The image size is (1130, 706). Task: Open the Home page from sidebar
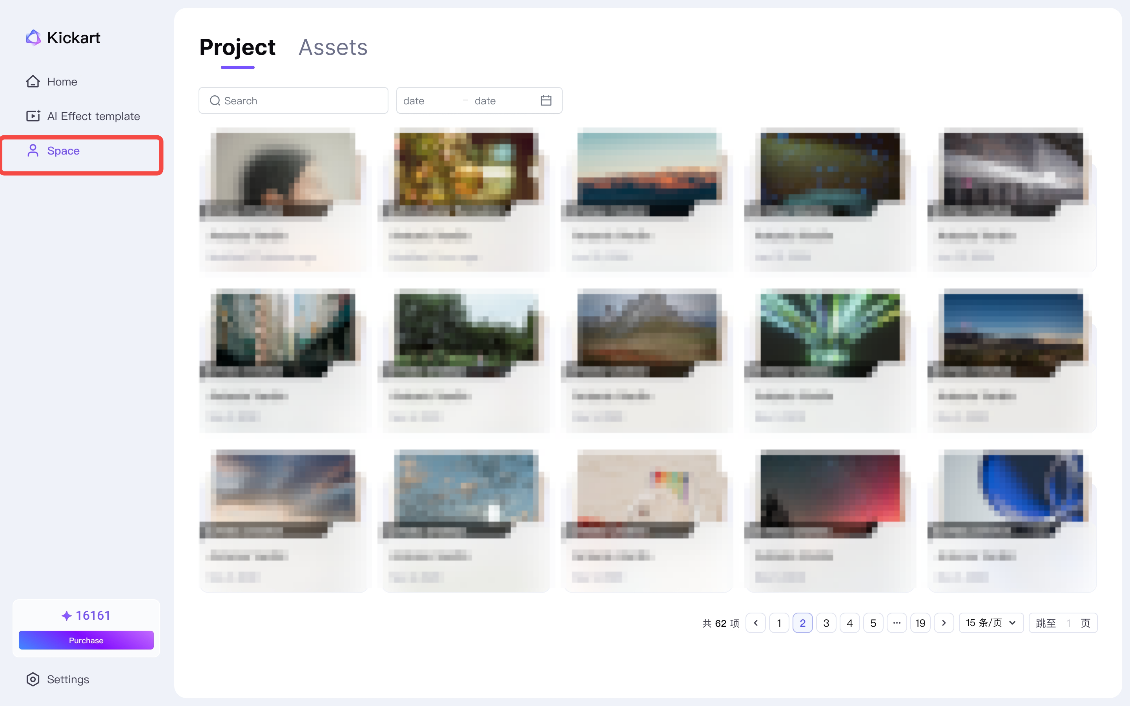coord(51,82)
